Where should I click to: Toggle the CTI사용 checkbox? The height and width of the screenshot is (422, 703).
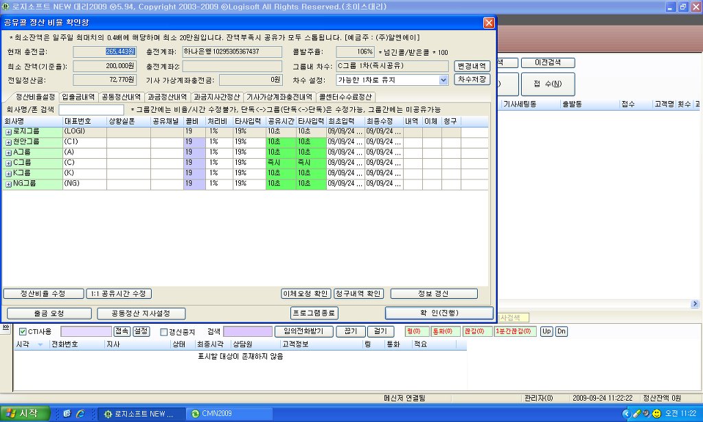[x=23, y=332]
